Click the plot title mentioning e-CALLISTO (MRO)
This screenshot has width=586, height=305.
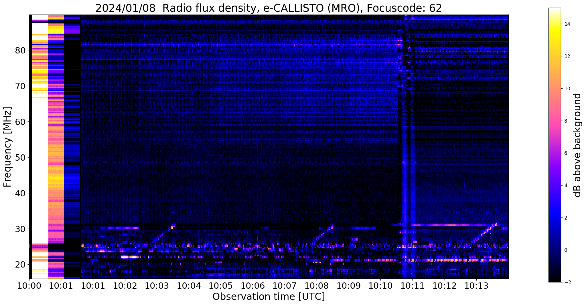[x=269, y=8]
